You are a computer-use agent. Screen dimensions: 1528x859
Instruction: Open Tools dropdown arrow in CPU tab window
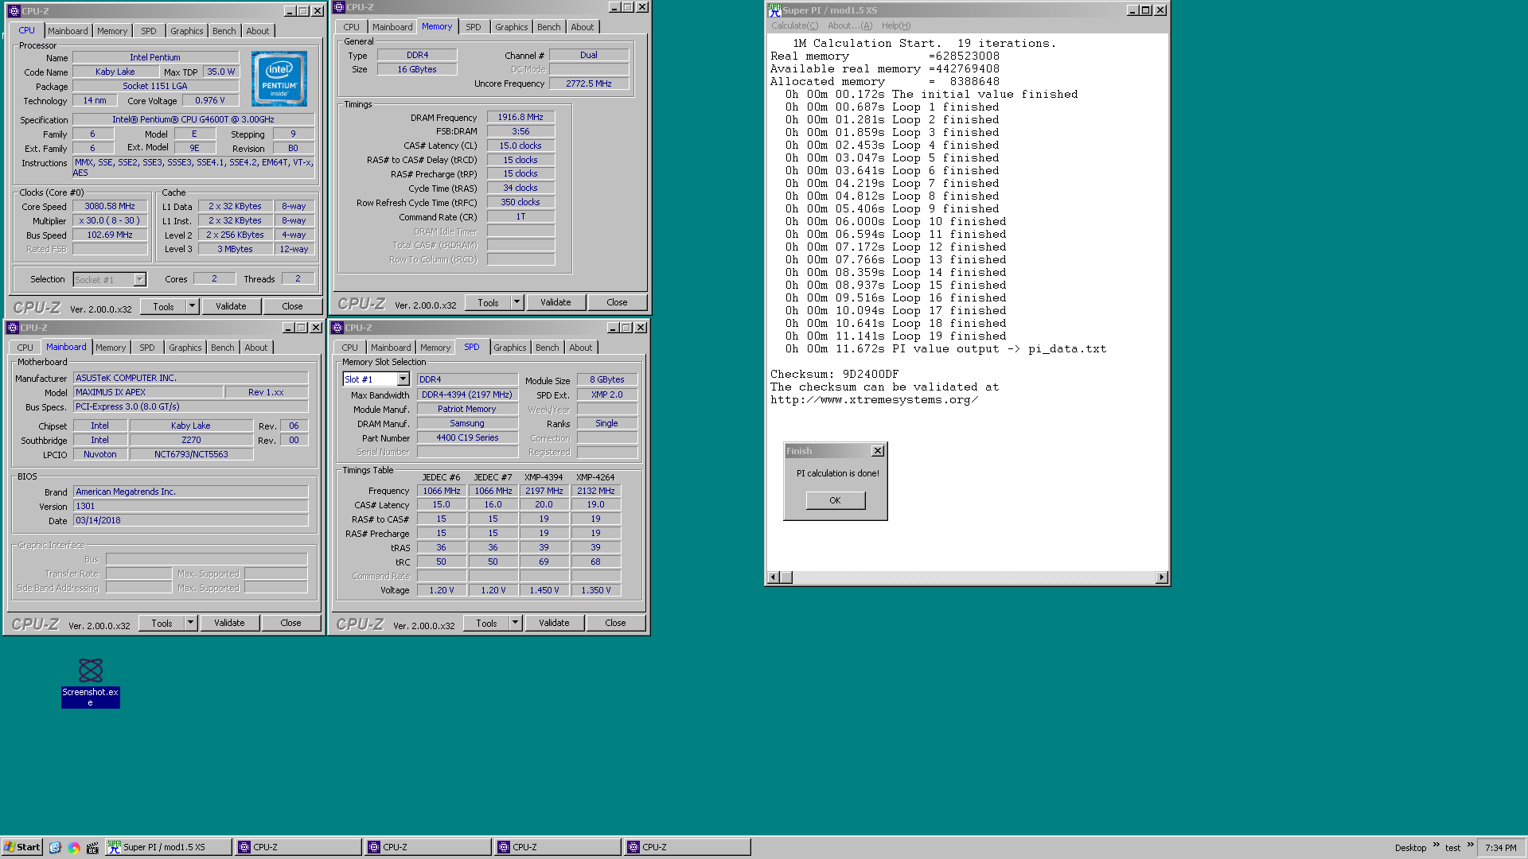pos(192,306)
